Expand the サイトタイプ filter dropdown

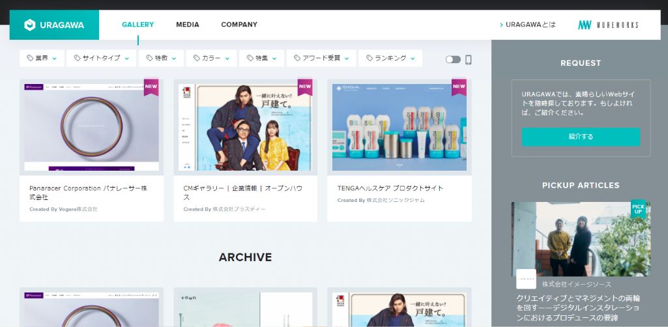click(101, 59)
